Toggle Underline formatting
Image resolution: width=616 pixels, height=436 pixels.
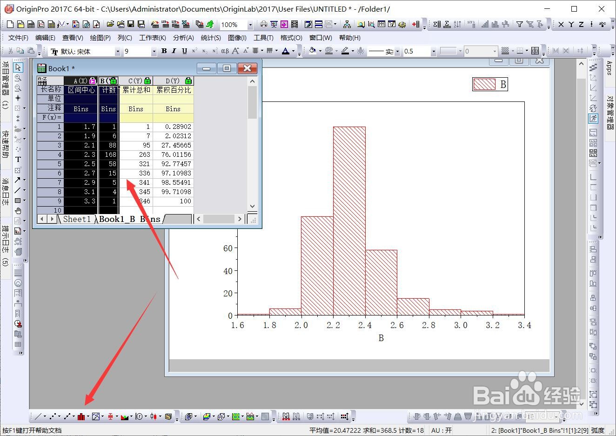click(x=184, y=51)
